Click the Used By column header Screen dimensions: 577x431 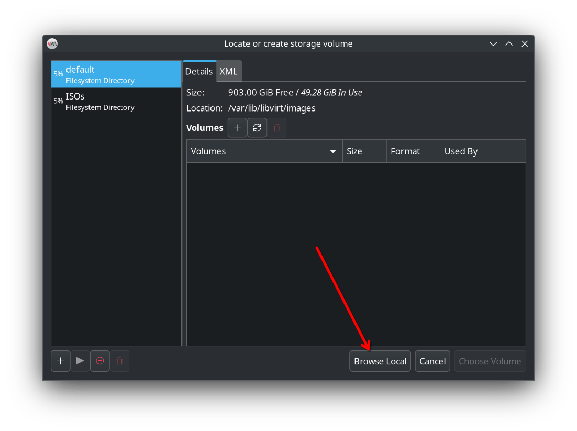[x=461, y=151]
